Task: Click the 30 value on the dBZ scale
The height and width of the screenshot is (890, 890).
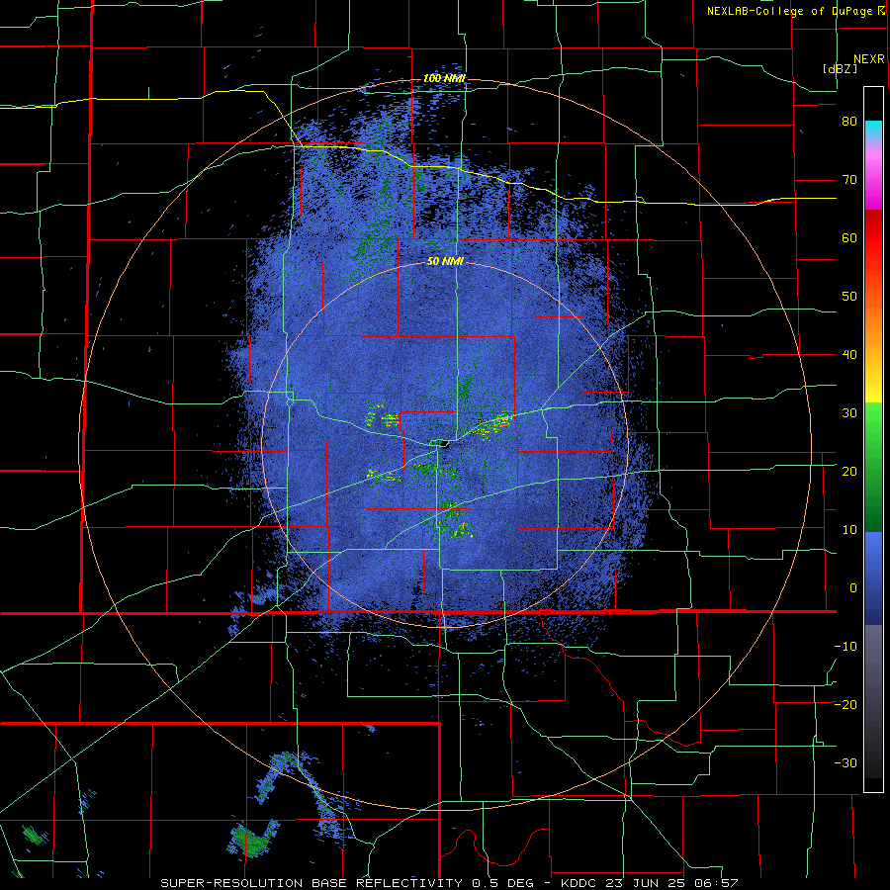Action: tap(849, 413)
